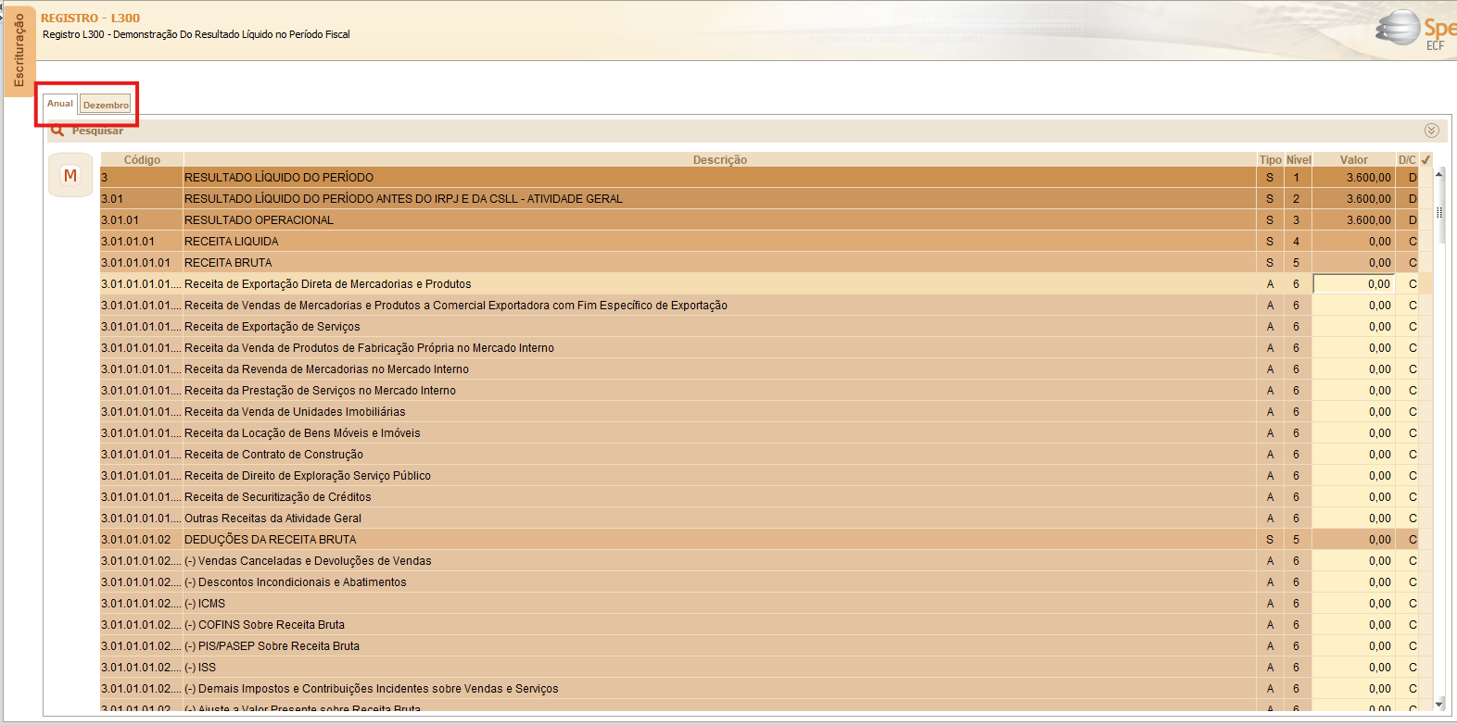Viewport: 1457px width, 725px height.
Task: Select row Receita da Venda de Unidades Imobiliárias
Action: 766,411
